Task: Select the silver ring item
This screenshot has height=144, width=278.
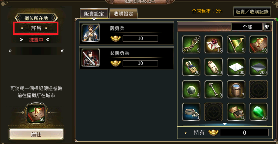Action: [x=191, y=112]
